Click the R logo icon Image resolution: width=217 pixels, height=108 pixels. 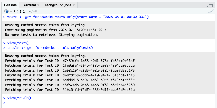pyautogui.click(x=6, y=11)
